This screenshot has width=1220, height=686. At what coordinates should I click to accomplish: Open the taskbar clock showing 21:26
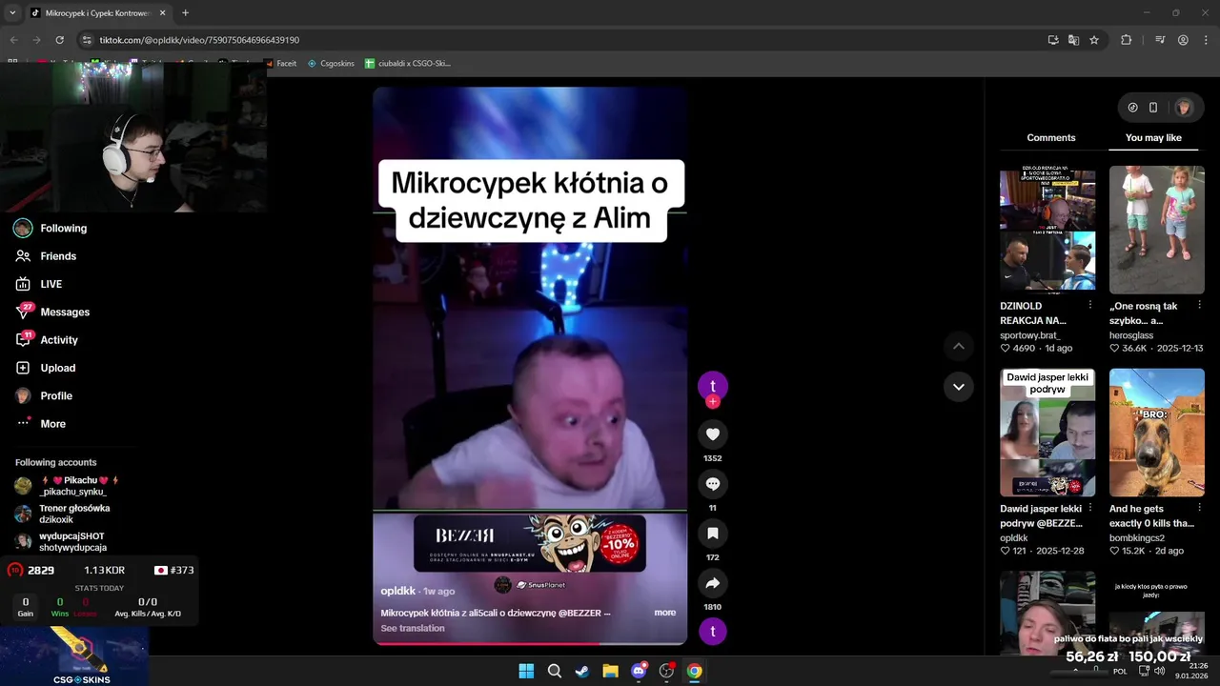pos(1191,671)
